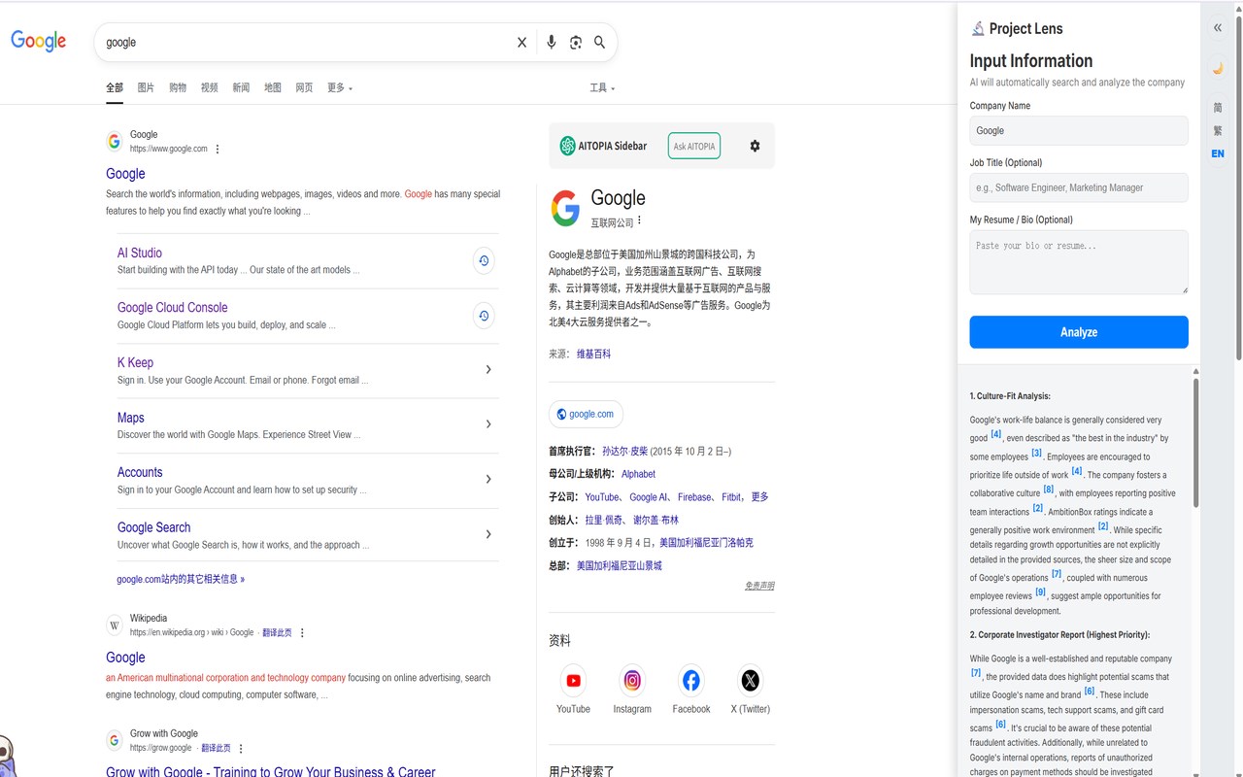Click the Job Title input field

coord(1079,187)
